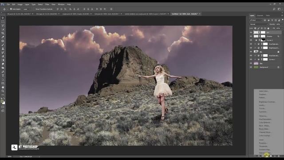Close the Untitled-1 document tab

pyautogui.click(x=200, y=14)
